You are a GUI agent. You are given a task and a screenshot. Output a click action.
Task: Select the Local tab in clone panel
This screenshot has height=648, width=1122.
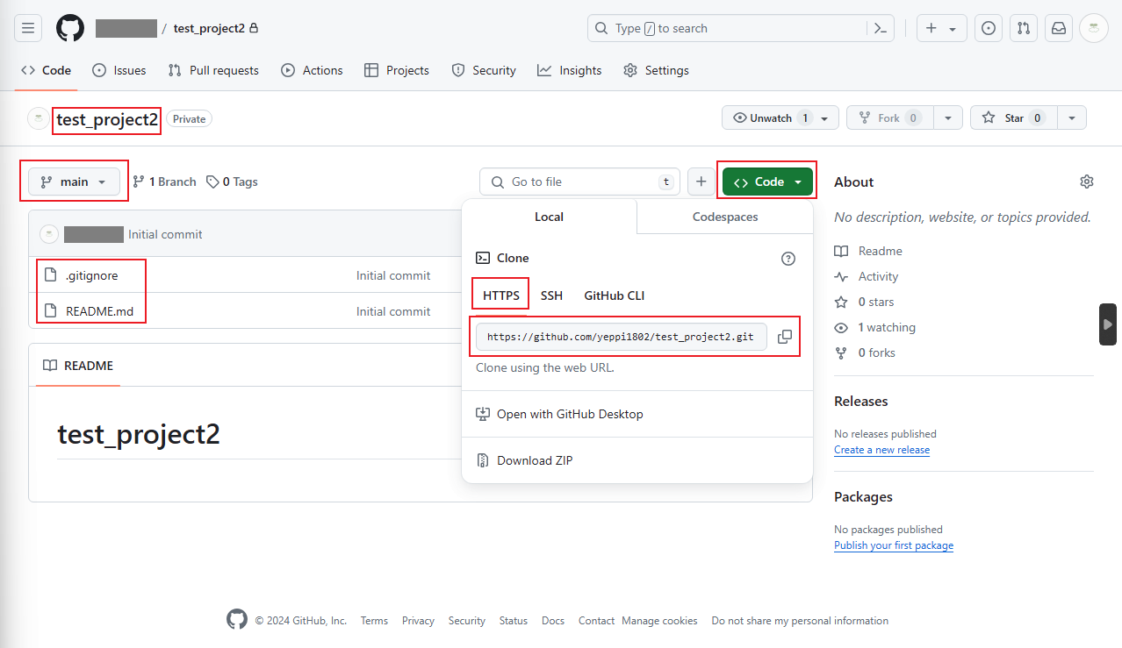click(x=550, y=217)
